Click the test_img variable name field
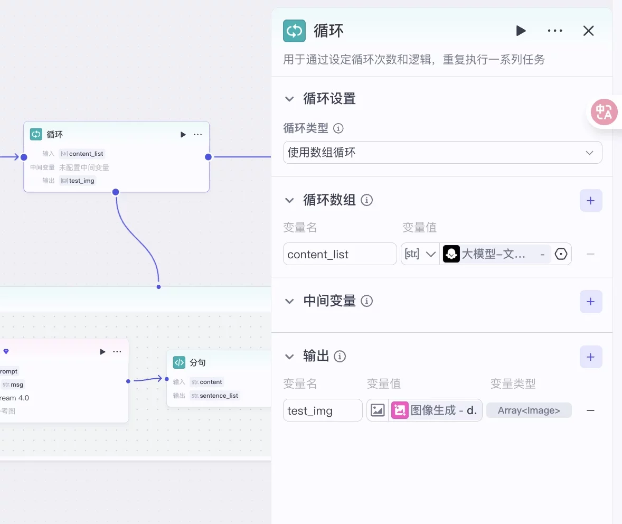 pyautogui.click(x=323, y=410)
